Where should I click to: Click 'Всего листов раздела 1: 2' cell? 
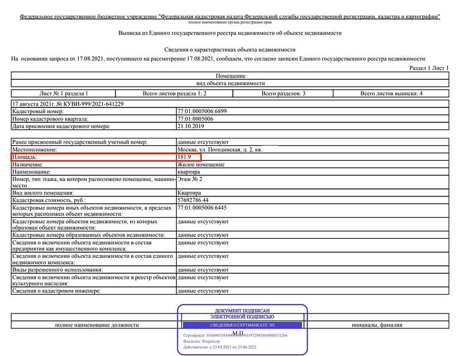click(174, 94)
